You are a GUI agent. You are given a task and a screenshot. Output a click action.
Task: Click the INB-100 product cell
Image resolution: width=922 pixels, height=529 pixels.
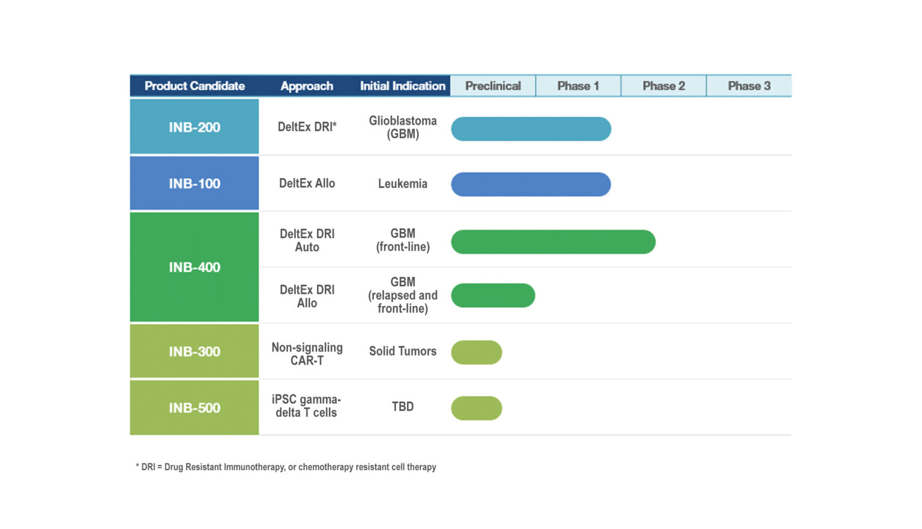pos(194,184)
